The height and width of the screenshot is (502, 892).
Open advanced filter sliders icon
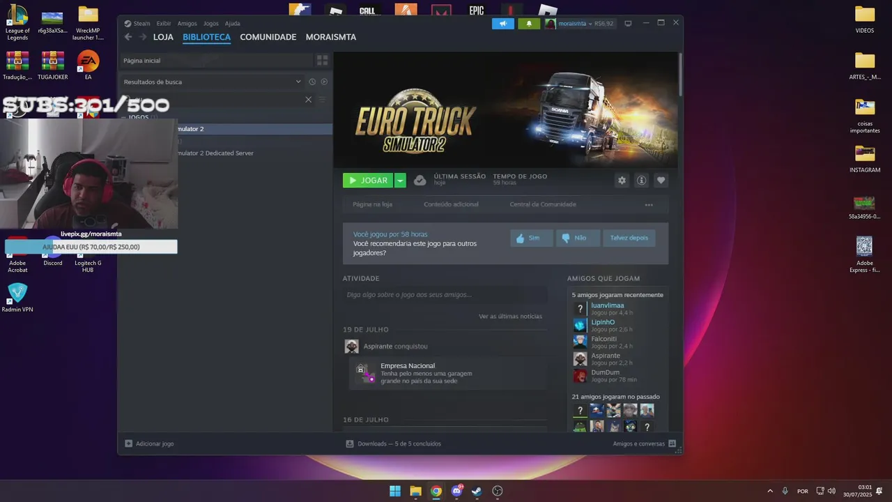coord(322,100)
